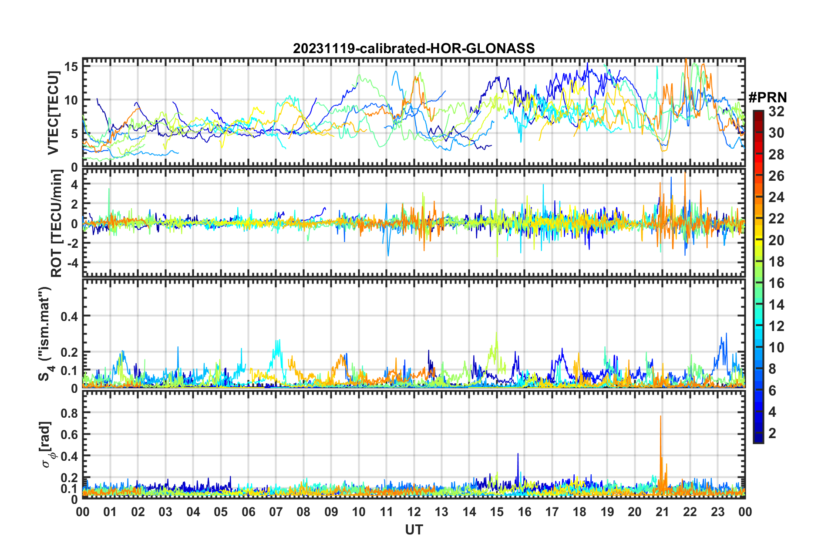The image size is (828, 554).
Task: Click colorbar tick label 6
Action: pyautogui.click(x=772, y=390)
